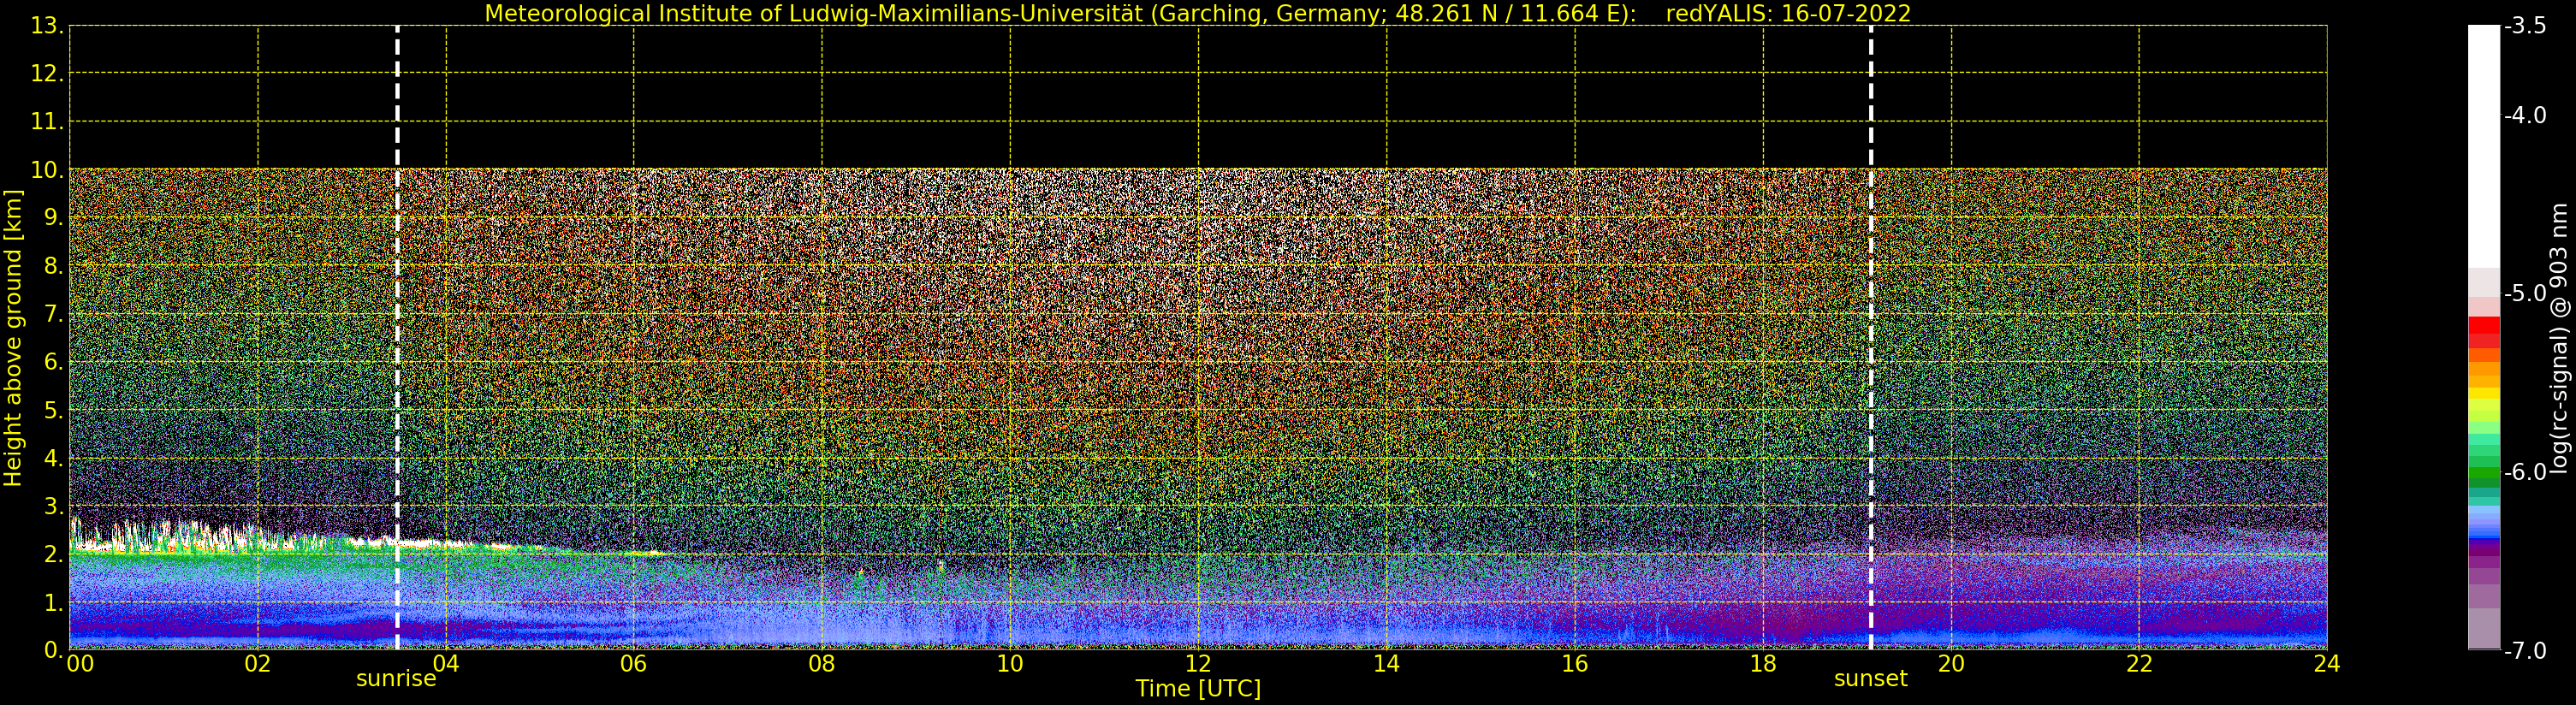
Task: Click the '8.' height tick label
Action: tap(54, 266)
